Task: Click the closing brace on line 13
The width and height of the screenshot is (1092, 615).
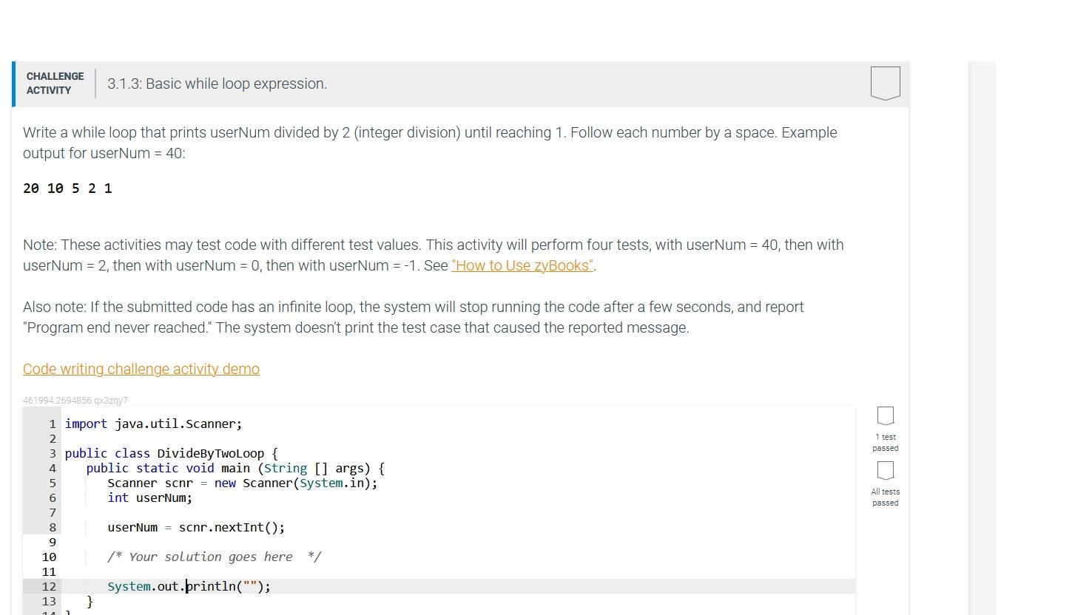Action: tap(89, 601)
